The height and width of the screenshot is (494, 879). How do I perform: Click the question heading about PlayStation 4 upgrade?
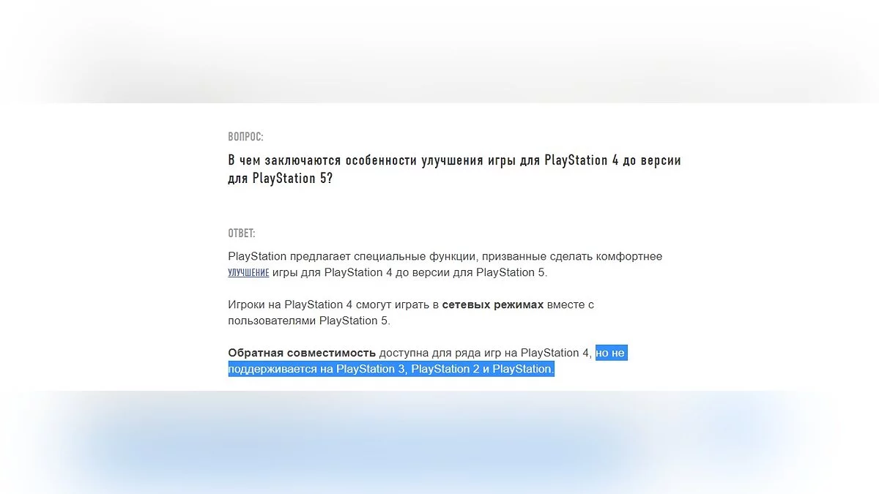coord(454,169)
